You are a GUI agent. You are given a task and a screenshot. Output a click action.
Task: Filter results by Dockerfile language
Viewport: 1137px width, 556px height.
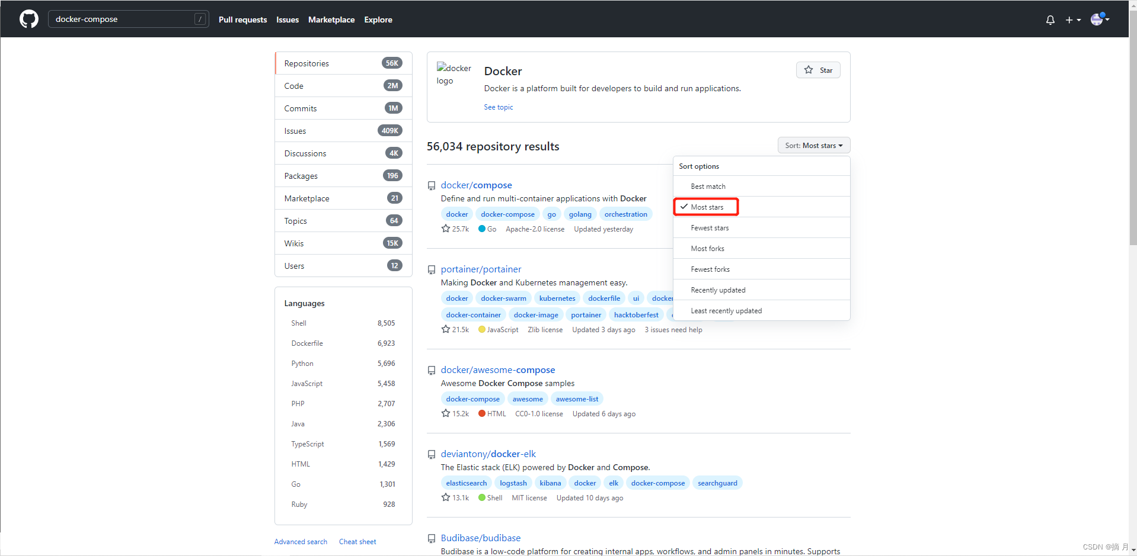point(343,343)
